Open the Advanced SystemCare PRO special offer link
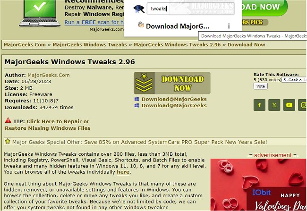This screenshot has width=307, height=211. point(175,142)
